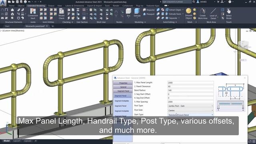Click the user sign-in account icon

[198, 2]
